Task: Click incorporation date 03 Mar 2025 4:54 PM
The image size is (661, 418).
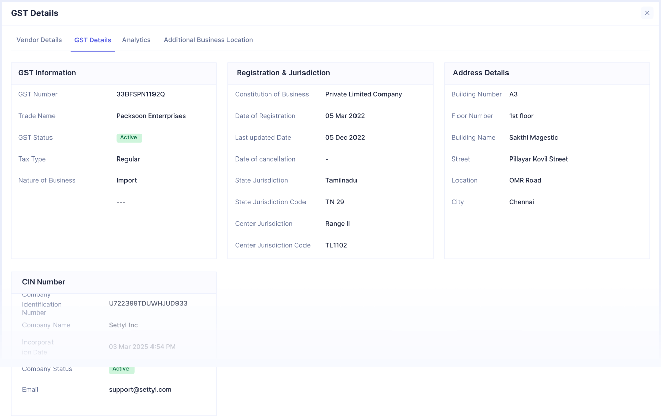Action: (142, 347)
